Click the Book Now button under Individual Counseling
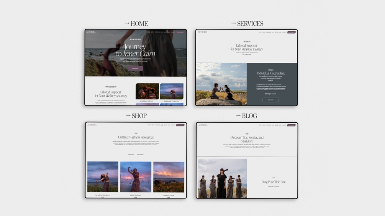The width and height of the screenshot is (385, 216). click(270, 100)
